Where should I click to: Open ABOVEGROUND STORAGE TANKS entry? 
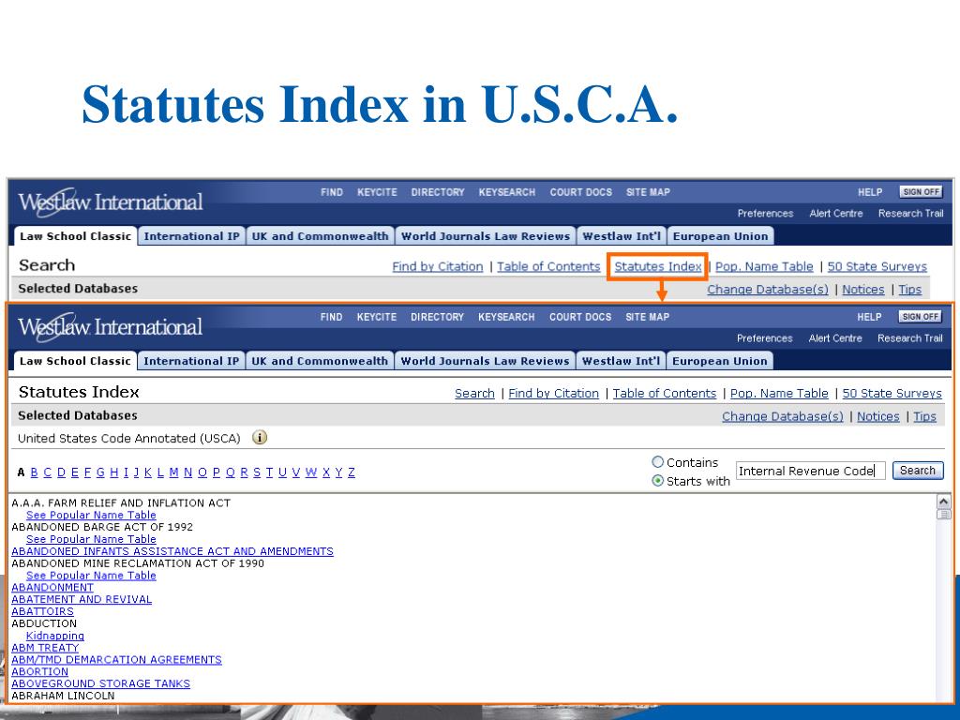click(x=100, y=683)
